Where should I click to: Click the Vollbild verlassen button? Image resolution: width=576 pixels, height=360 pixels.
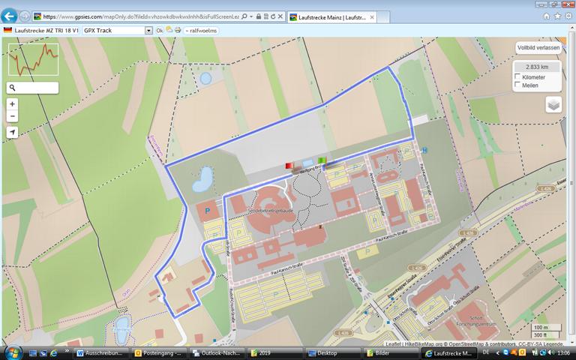pyautogui.click(x=538, y=47)
